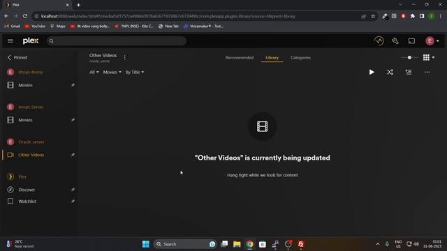Open YouTube bookmark

[x=35, y=26]
